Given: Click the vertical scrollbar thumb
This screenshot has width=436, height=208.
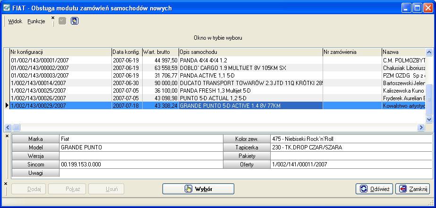Looking at the screenshot, I should pyautogui.click(x=429, y=99).
